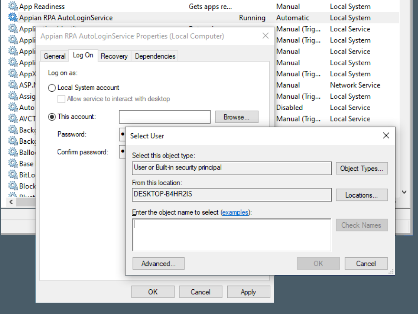Open the Recovery tab

coord(114,56)
